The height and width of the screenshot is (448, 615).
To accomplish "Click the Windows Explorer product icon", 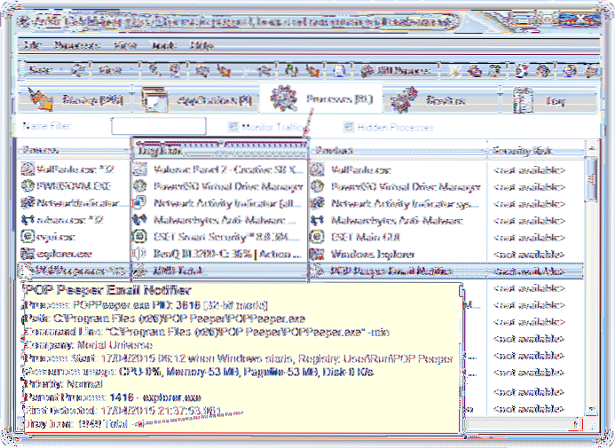I will (x=317, y=254).
